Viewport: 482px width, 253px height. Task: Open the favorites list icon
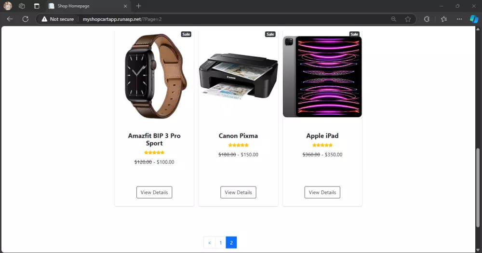(x=444, y=19)
